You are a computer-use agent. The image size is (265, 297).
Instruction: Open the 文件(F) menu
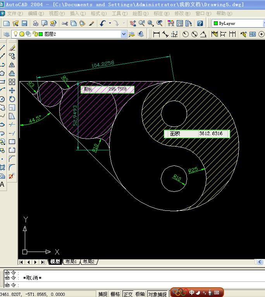tap(15, 14)
